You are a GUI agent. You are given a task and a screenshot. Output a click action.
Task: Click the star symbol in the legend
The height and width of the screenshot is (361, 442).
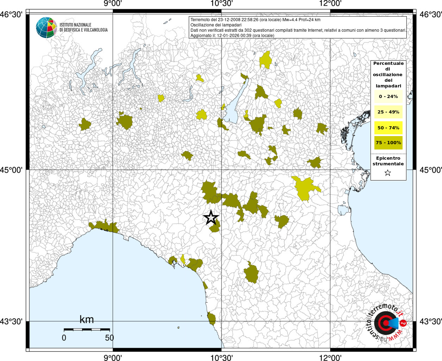(x=388, y=173)
